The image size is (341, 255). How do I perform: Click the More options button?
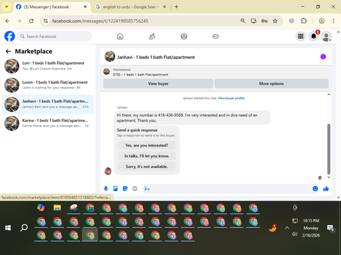tap(271, 84)
